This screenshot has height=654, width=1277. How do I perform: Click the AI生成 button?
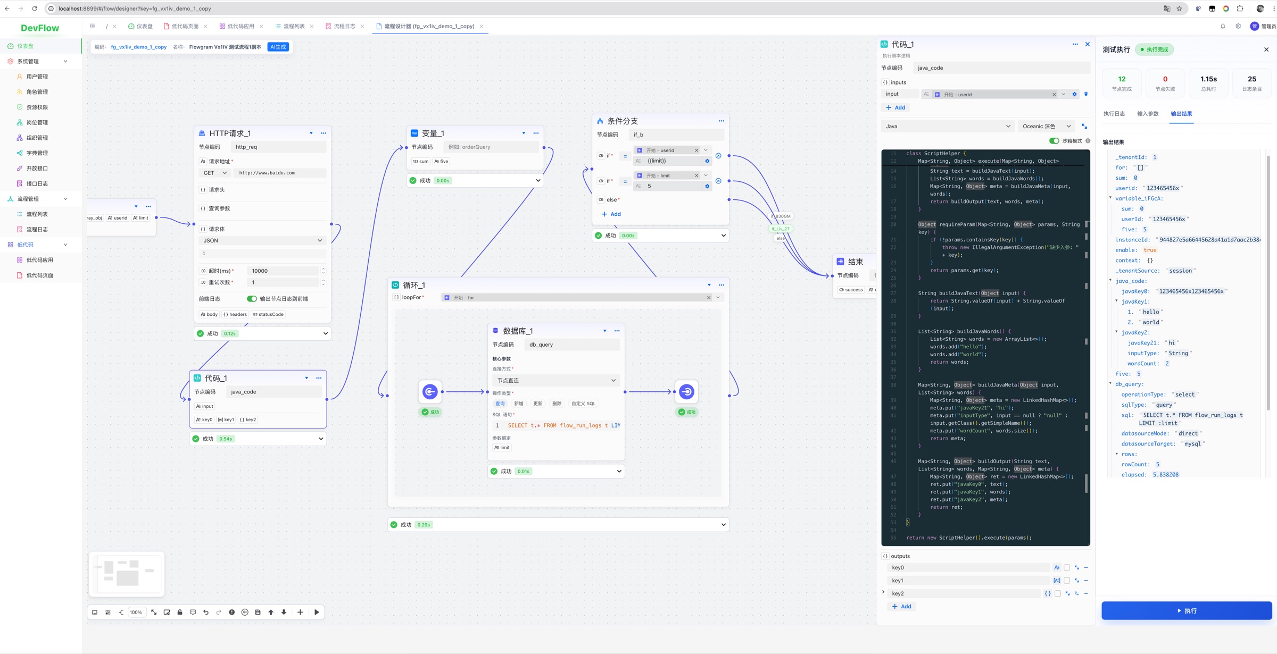(x=278, y=47)
